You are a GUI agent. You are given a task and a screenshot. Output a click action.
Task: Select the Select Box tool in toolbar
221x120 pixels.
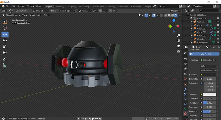[x=5, y=22]
